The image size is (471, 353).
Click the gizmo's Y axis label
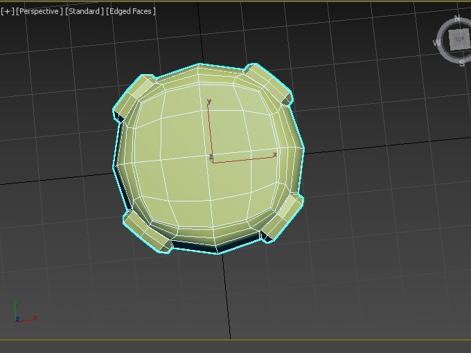tap(209, 102)
